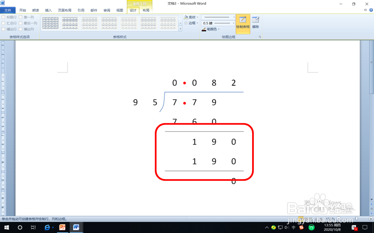
Task: Open the Pen Color (笔颜色) picker
Action: [211, 29]
